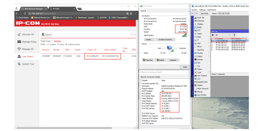
Task: Click the Export button in IP-COM
Action: coord(47,35)
